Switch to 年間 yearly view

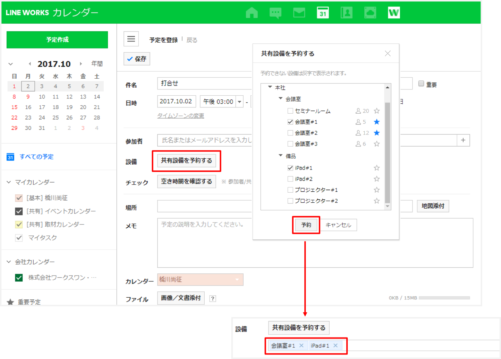tap(97, 64)
